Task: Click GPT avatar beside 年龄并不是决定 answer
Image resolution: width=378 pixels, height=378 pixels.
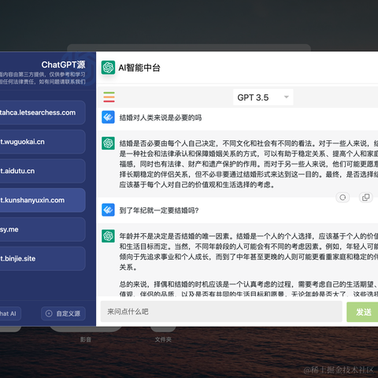Action: [x=108, y=235]
